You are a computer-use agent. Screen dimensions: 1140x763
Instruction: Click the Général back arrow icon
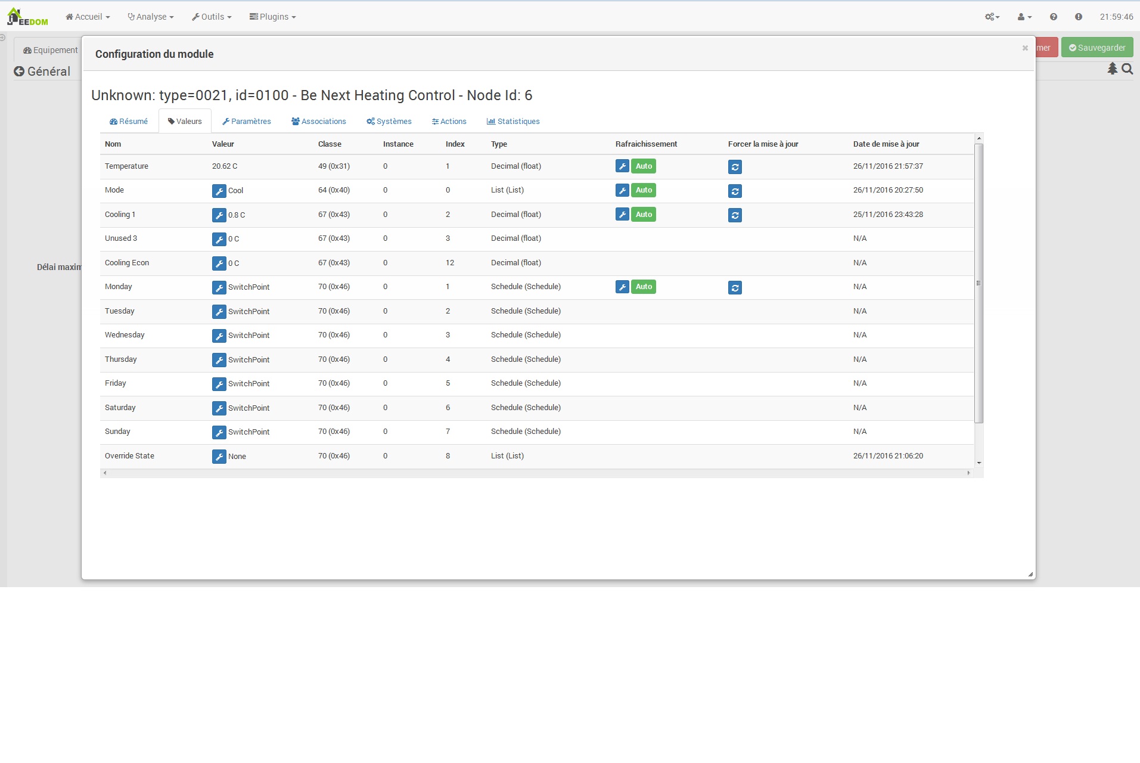[x=19, y=72]
